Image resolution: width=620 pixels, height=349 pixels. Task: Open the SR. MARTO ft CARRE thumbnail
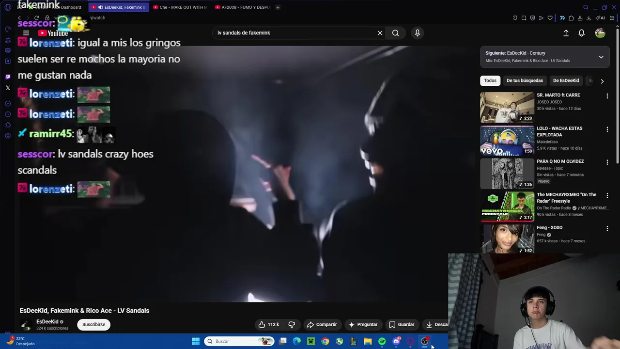point(507,107)
